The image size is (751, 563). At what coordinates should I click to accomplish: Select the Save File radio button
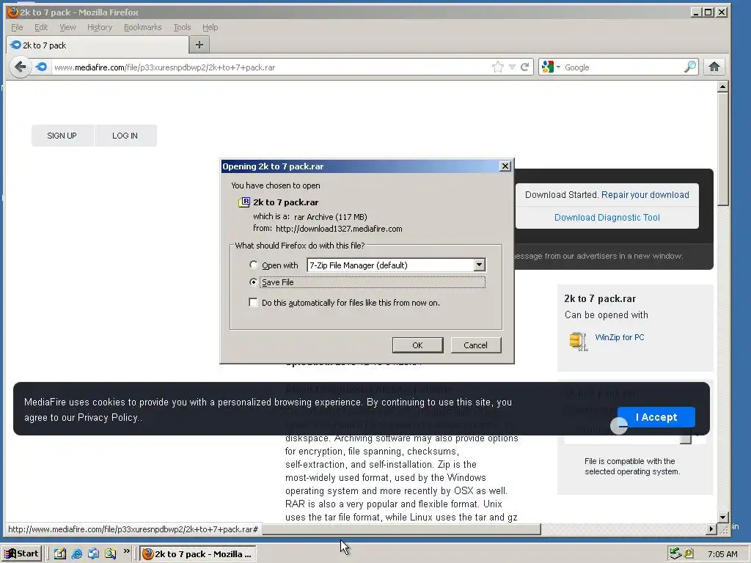pos(253,282)
